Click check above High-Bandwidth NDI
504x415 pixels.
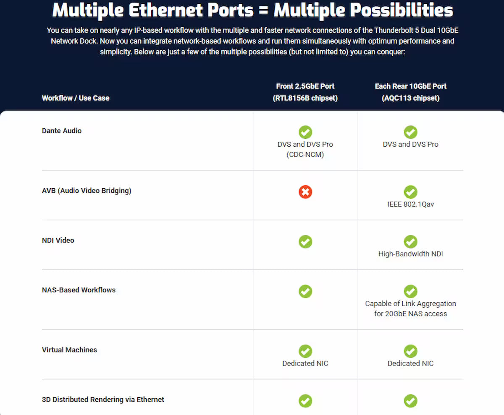click(410, 241)
